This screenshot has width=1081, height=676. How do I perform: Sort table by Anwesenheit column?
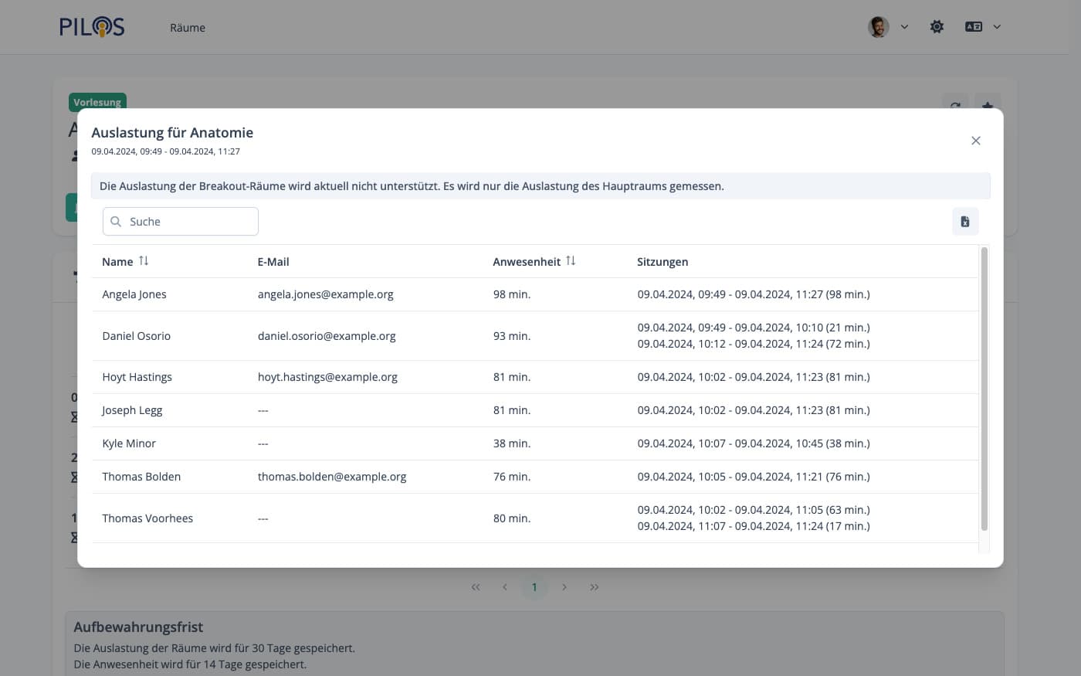(x=571, y=261)
